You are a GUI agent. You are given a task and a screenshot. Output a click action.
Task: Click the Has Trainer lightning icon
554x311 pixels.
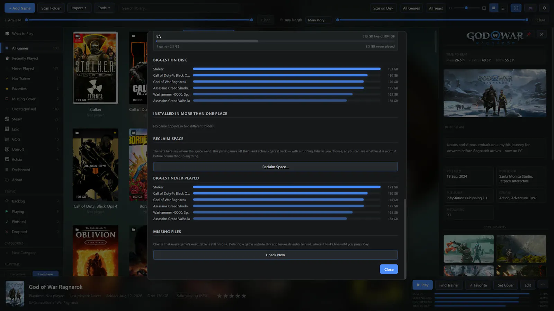pos(7,78)
